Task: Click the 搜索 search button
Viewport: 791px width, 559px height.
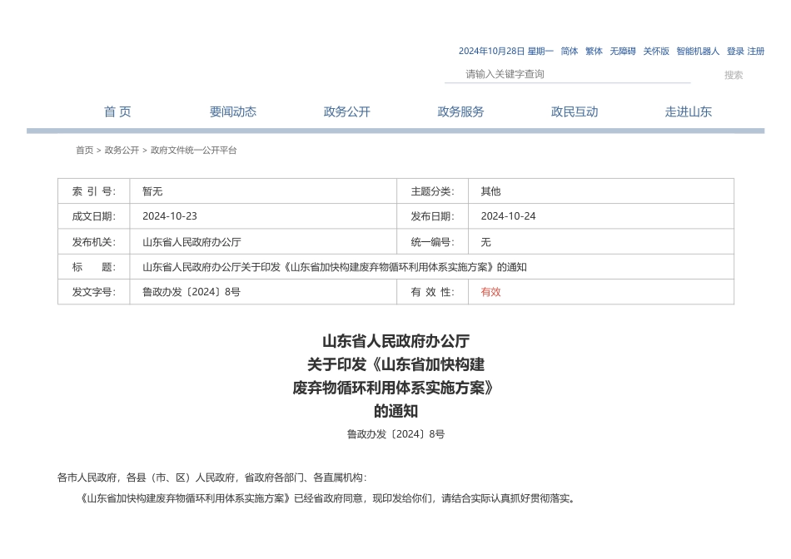Action: click(x=734, y=75)
